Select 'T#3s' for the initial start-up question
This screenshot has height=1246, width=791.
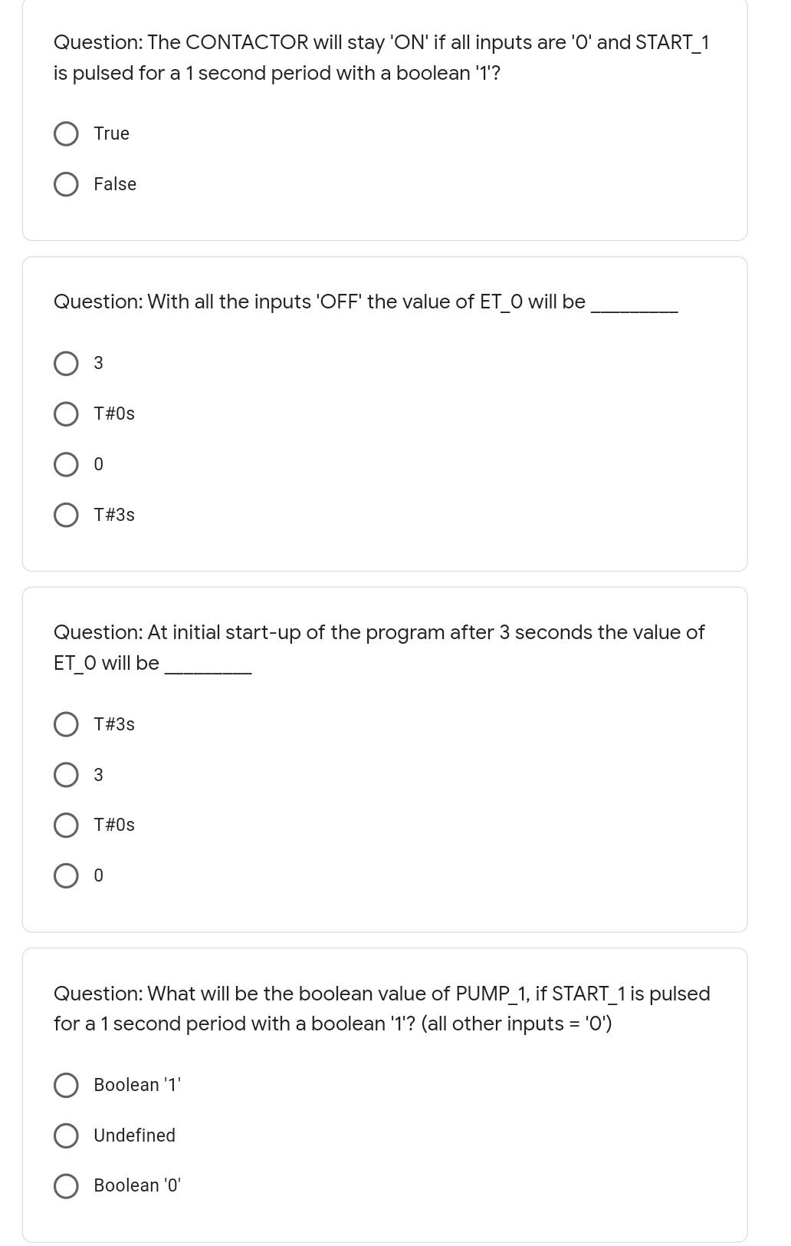tap(66, 723)
